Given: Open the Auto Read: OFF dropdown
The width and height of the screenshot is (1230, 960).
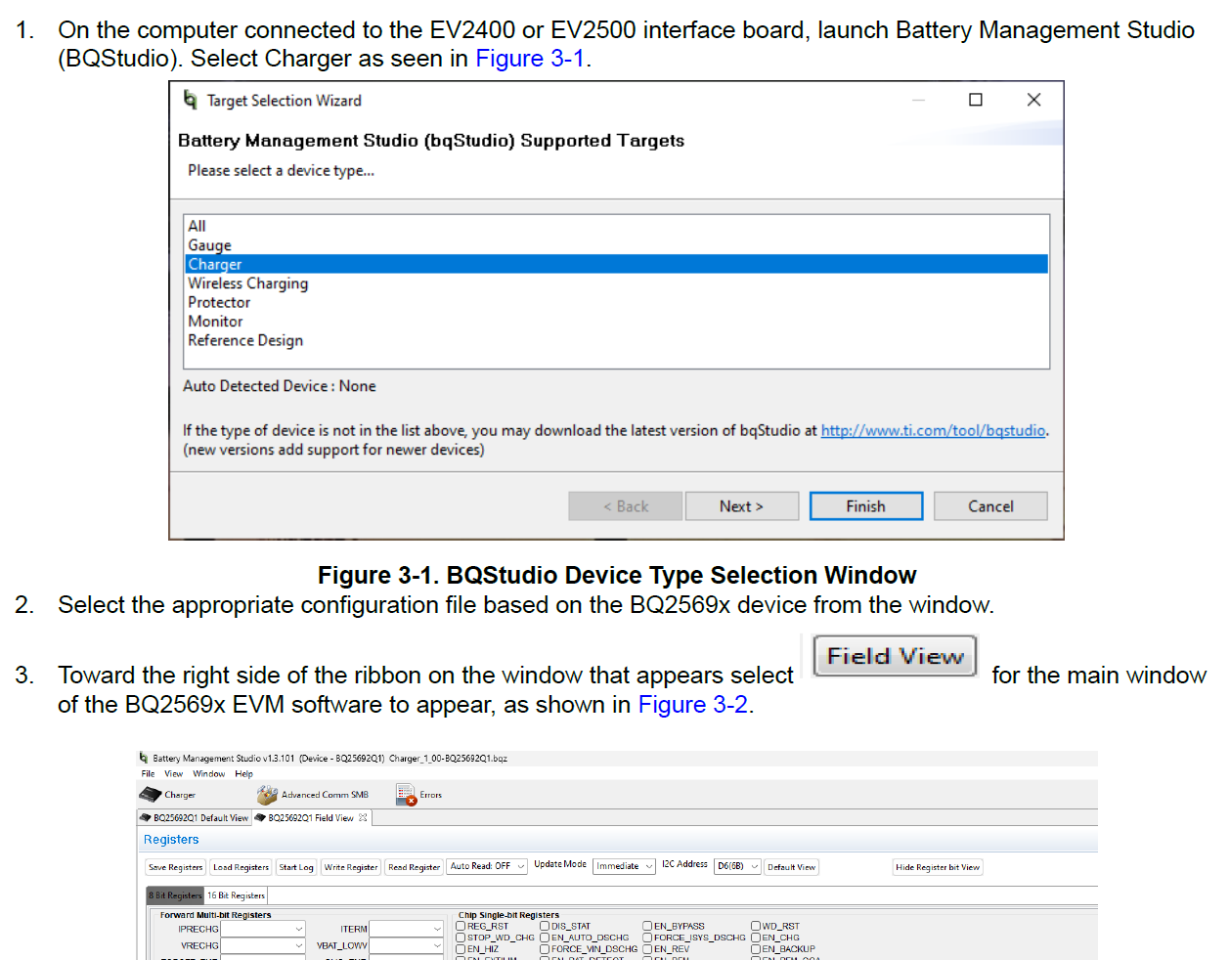Looking at the screenshot, I should (x=488, y=866).
